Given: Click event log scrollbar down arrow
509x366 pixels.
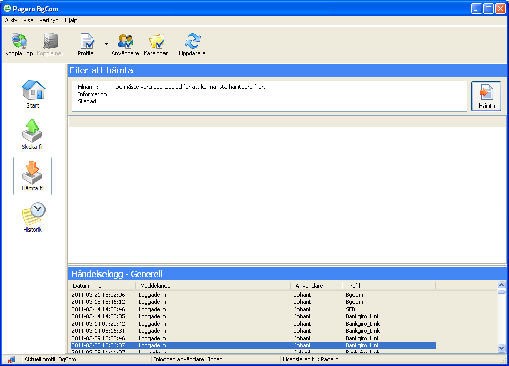Looking at the screenshot, I should (x=502, y=348).
